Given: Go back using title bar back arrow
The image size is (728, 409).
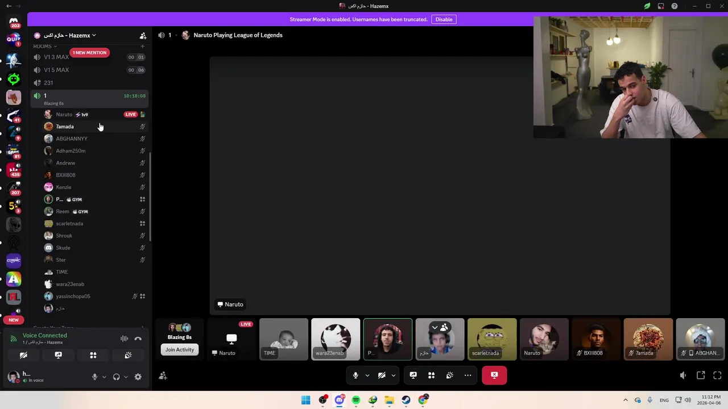Looking at the screenshot, I should pyautogui.click(x=9, y=6).
